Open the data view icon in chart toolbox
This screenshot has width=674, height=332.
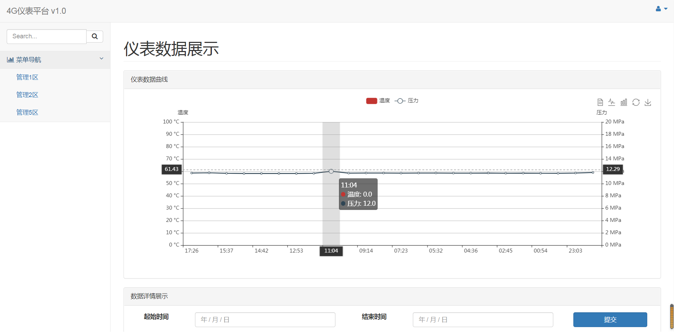click(x=600, y=102)
